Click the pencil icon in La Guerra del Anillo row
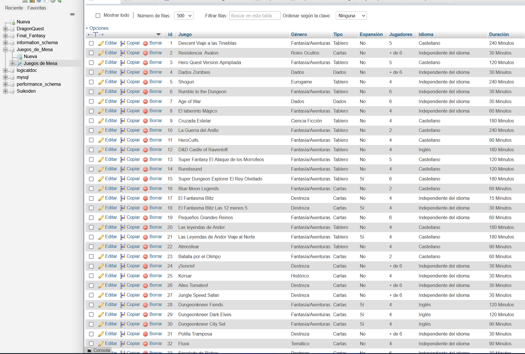The width and height of the screenshot is (525, 354). click(x=101, y=131)
